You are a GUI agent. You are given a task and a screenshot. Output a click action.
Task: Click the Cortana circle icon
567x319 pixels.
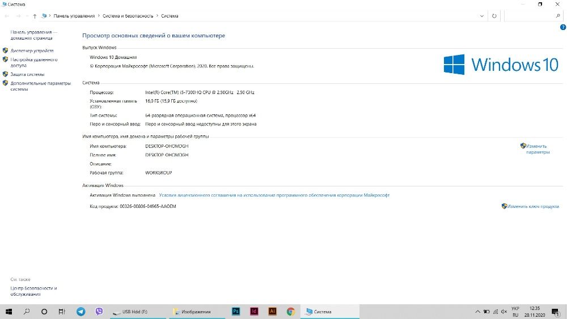[44, 312]
